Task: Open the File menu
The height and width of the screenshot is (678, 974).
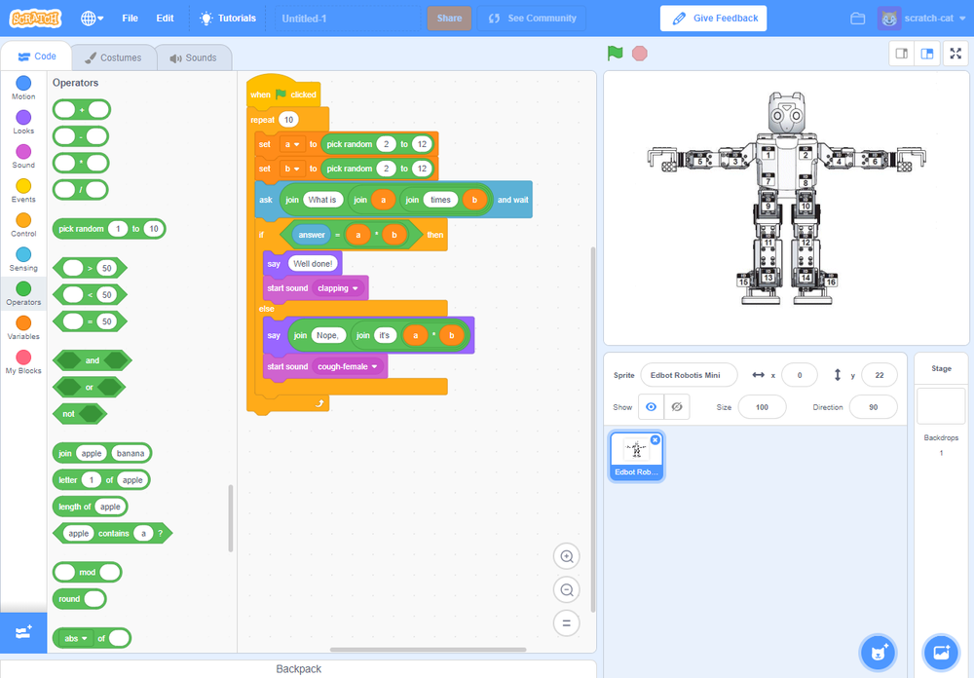Action: 131,17
